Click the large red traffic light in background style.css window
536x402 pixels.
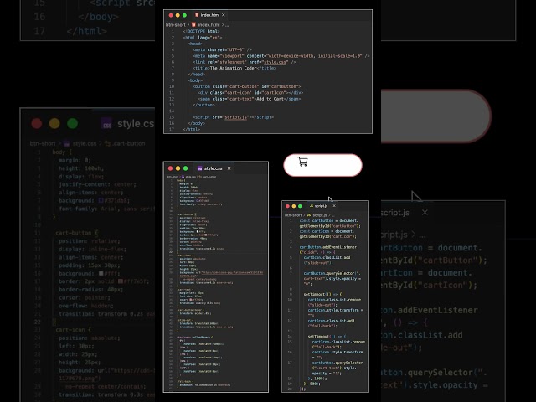coord(37,123)
